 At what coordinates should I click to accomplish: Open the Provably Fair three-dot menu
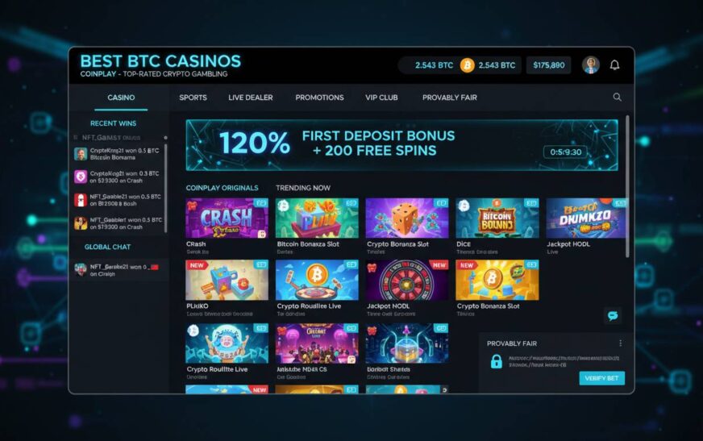[620, 343]
